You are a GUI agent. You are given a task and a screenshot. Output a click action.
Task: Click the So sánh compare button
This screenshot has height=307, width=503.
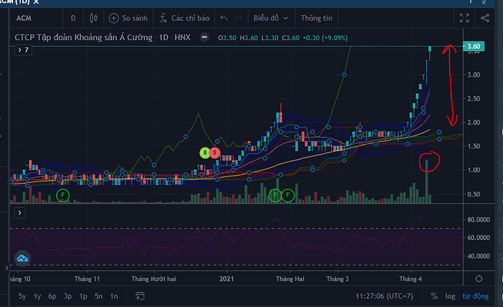tap(129, 18)
